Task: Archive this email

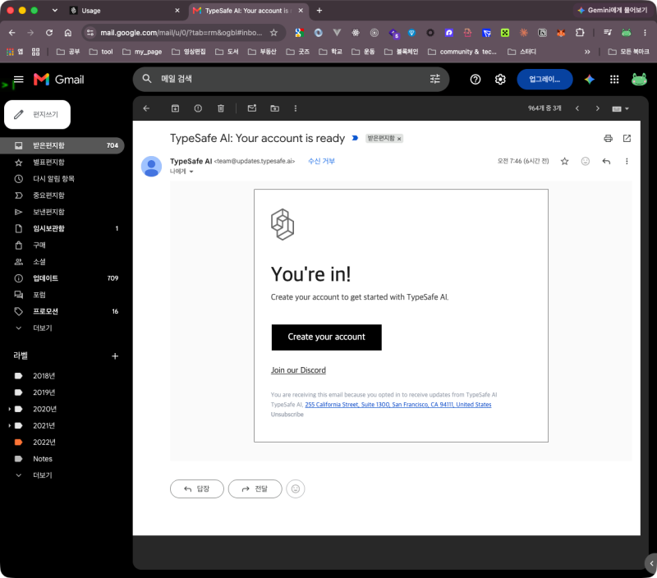Action: [x=175, y=108]
